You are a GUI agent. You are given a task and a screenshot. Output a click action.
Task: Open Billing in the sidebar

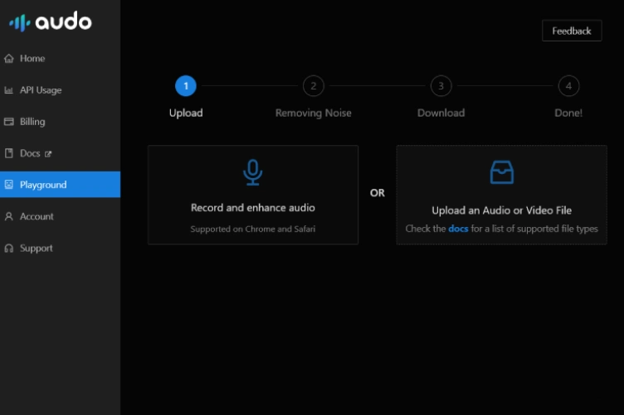click(60, 122)
